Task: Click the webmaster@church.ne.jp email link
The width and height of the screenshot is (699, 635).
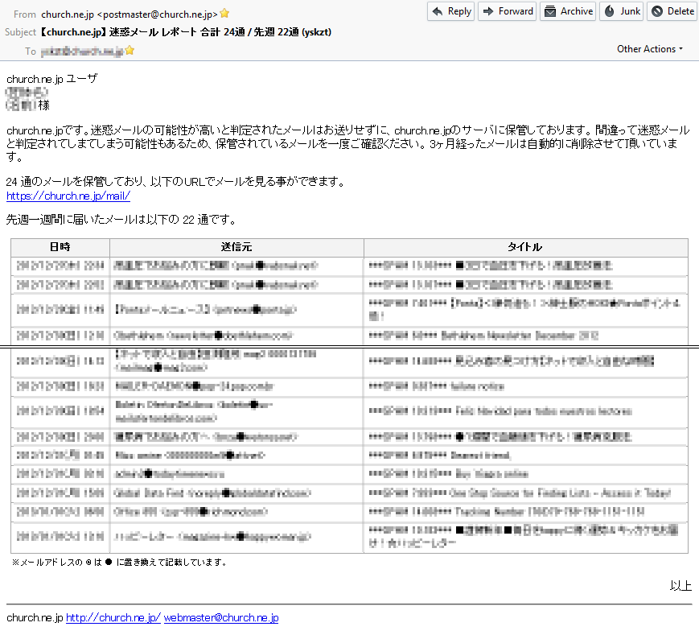Action: [x=221, y=618]
